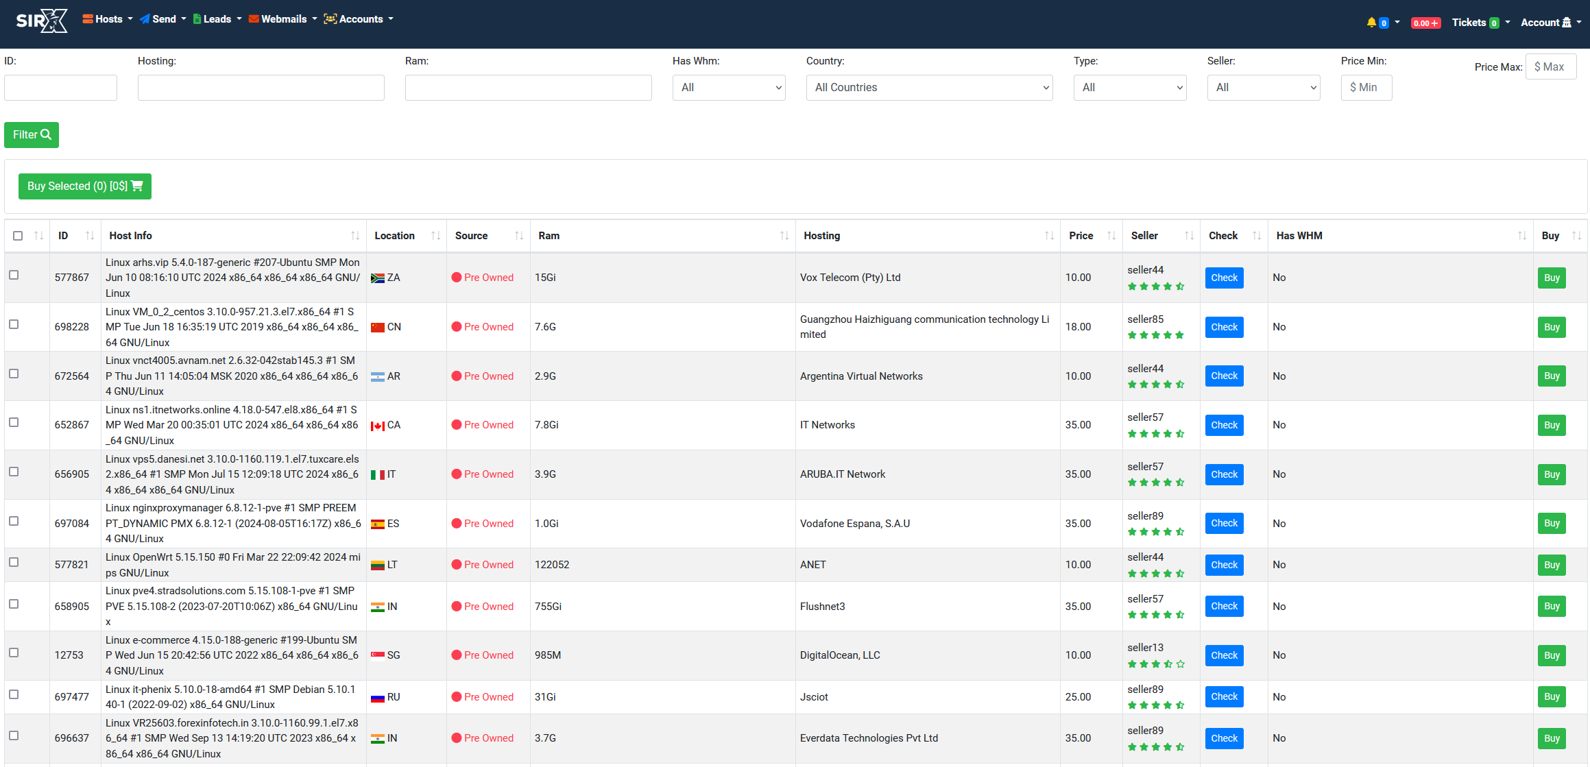This screenshot has width=1590, height=767.
Task: Open the Has Whm dropdown filter
Action: 729,88
